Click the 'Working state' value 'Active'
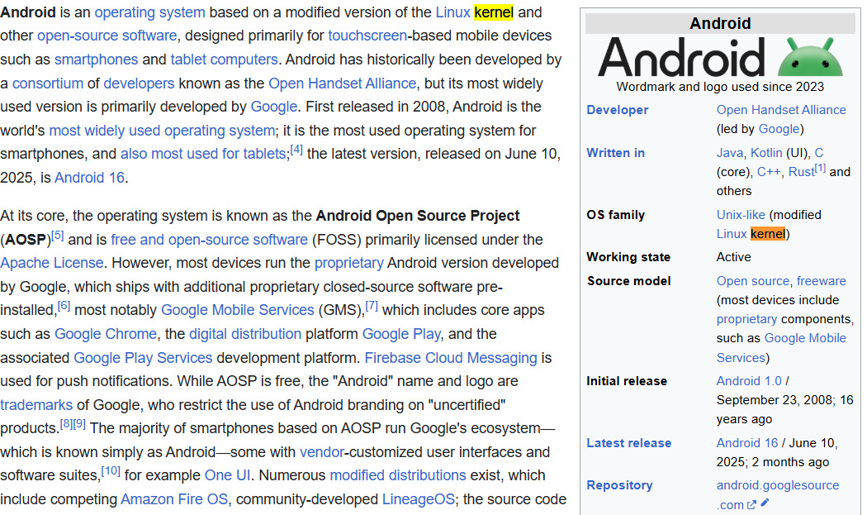Image resolution: width=867 pixels, height=515 pixels. coord(734,258)
